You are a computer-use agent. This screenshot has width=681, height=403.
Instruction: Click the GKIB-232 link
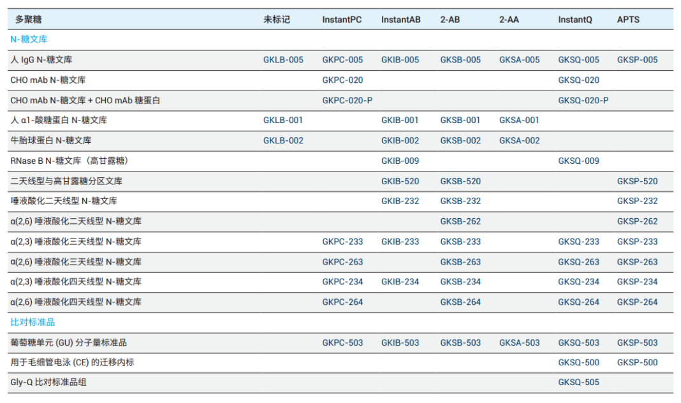coord(400,201)
